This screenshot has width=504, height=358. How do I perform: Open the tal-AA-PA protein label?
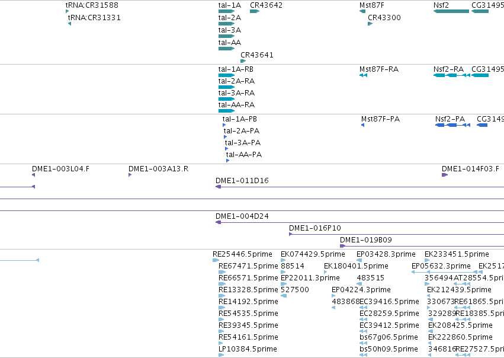[243, 155]
